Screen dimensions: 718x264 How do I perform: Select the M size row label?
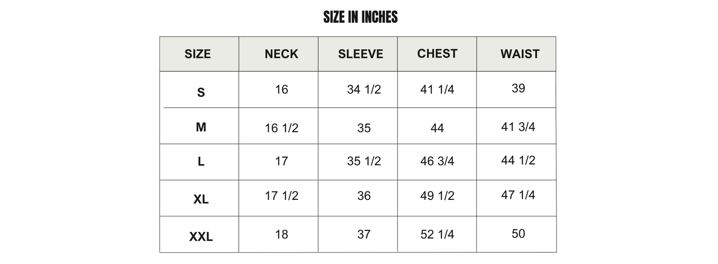tap(201, 127)
